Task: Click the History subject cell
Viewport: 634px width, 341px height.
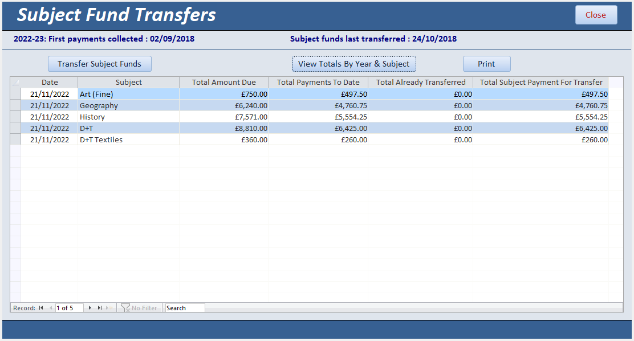Action: (x=129, y=117)
